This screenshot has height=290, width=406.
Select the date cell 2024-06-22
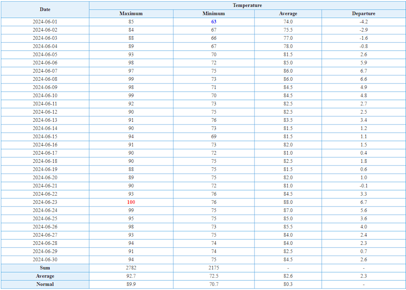click(45, 194)
